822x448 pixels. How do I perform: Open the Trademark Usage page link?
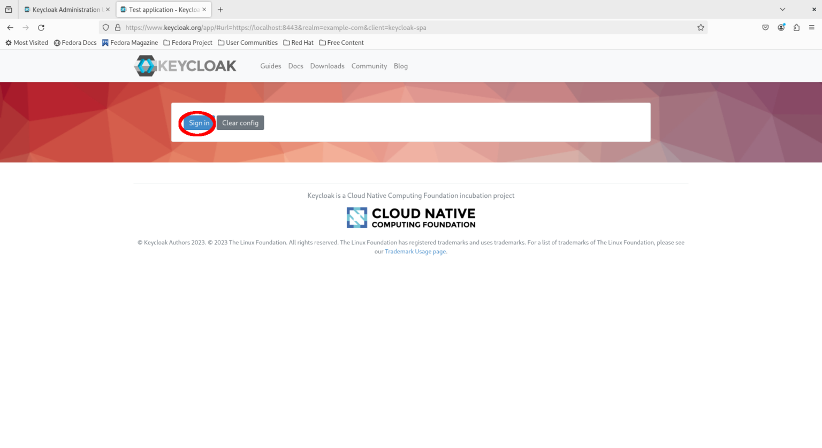click(415, 251)
